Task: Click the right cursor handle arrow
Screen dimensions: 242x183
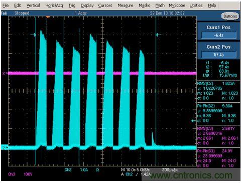Action: tap(158, 35)
